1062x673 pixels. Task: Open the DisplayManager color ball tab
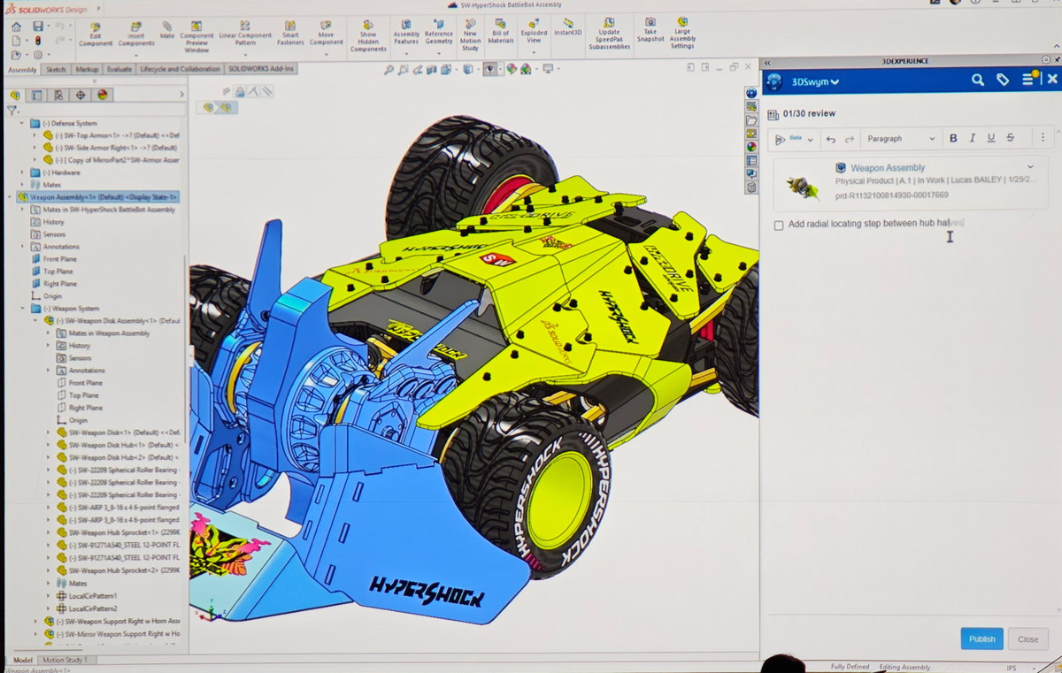[102, 95]
